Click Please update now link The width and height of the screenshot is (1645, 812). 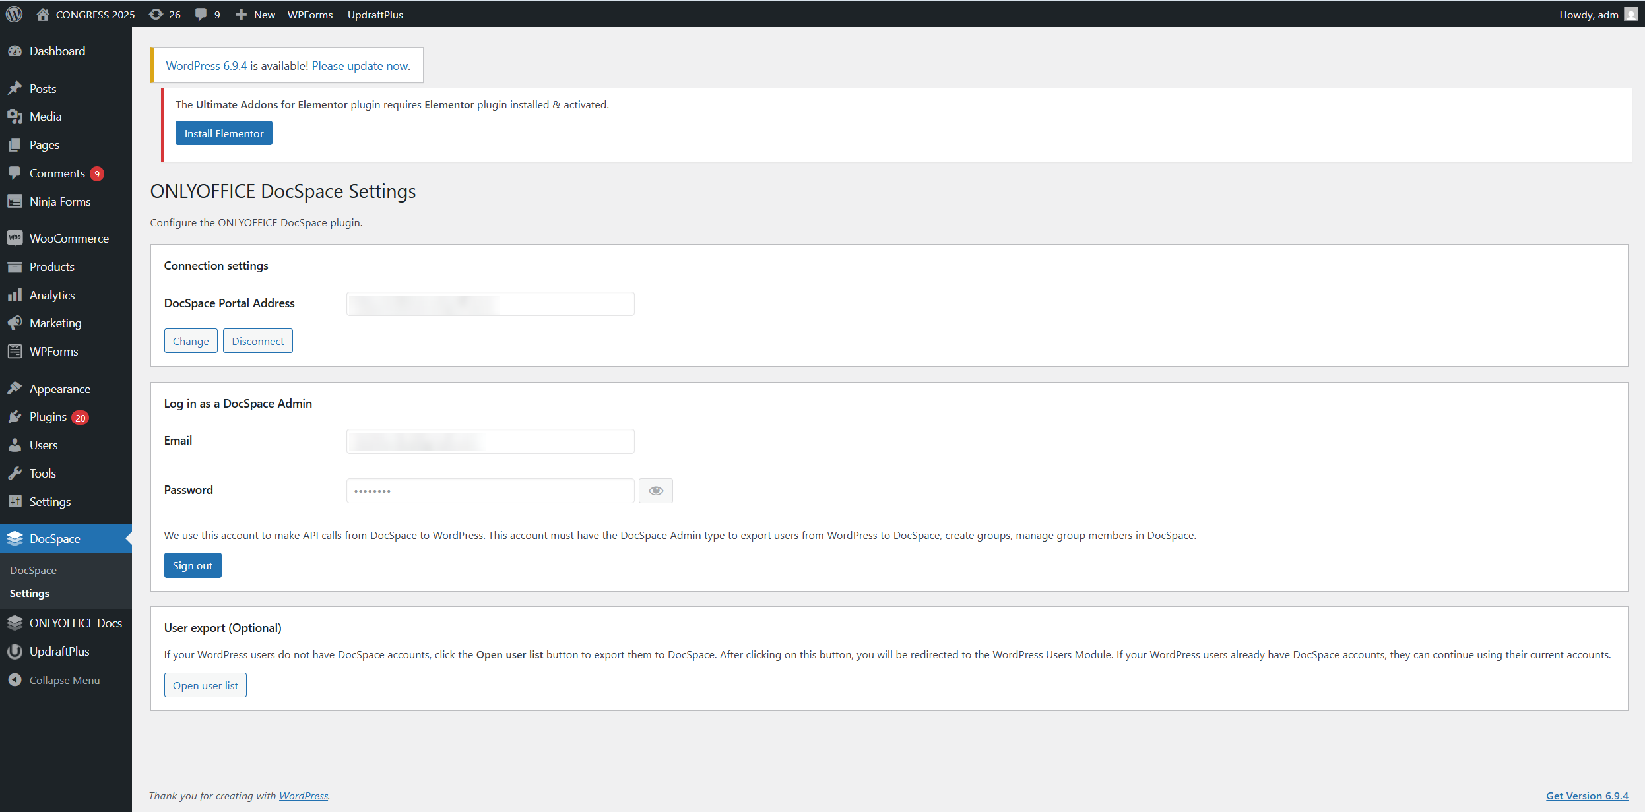pos(360,66)
